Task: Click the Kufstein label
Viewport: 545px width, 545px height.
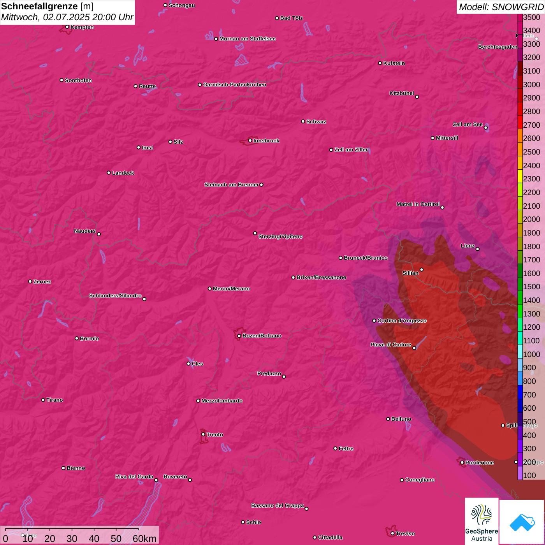Action: (394, 63)
